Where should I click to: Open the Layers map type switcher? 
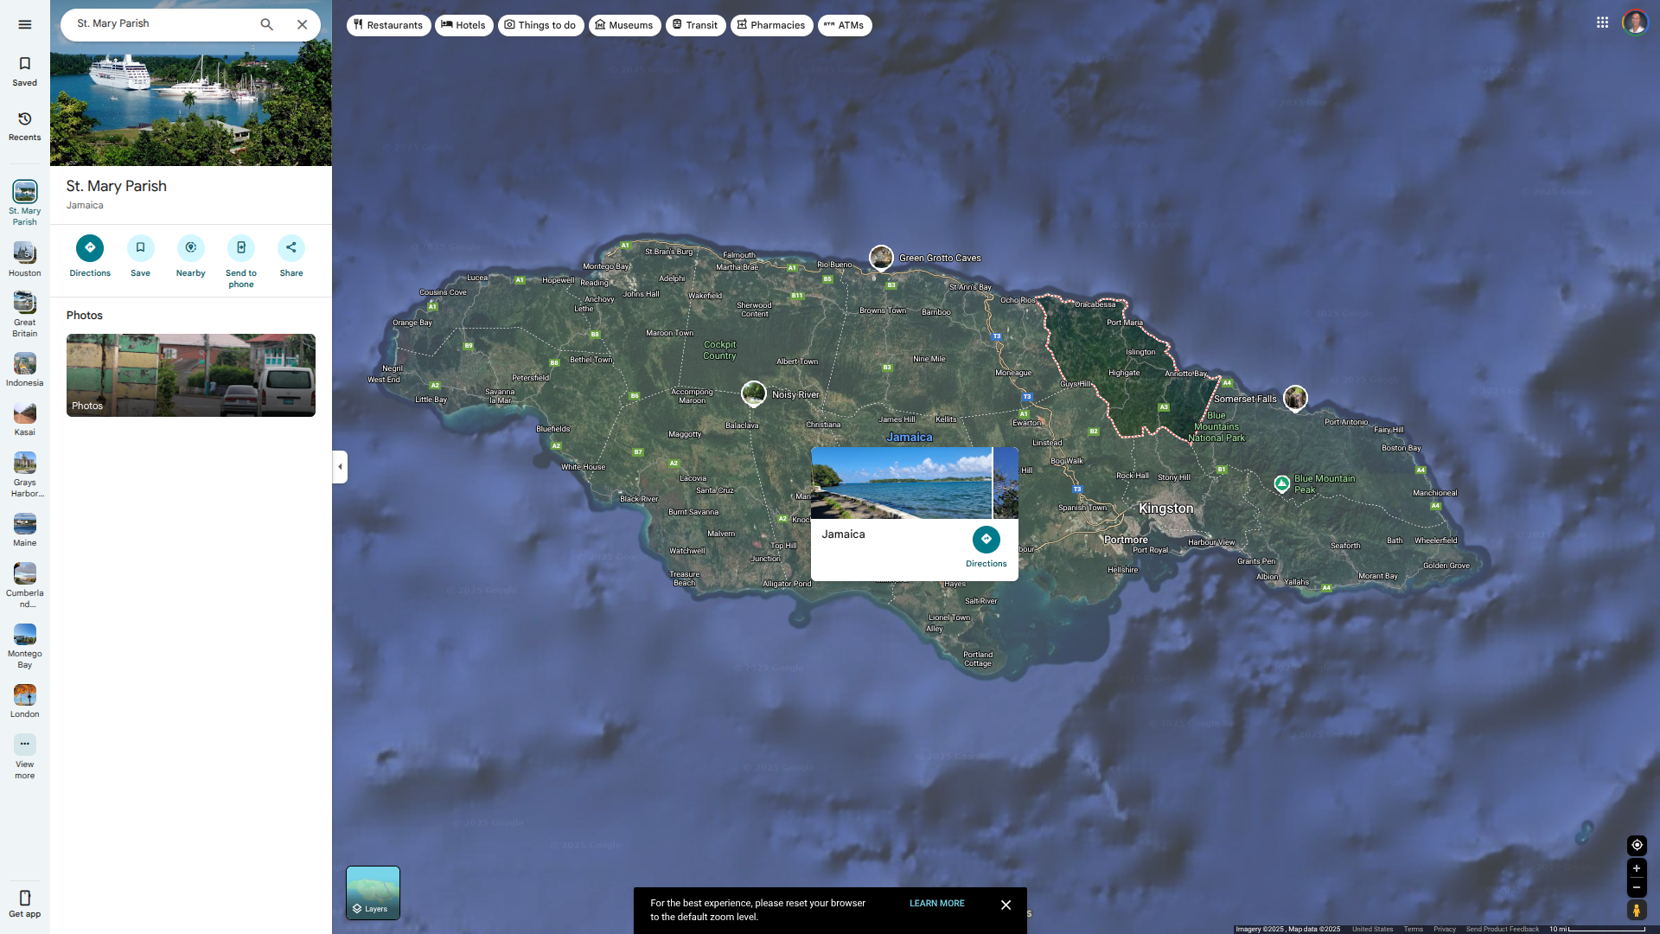click(x=373, y=892)
